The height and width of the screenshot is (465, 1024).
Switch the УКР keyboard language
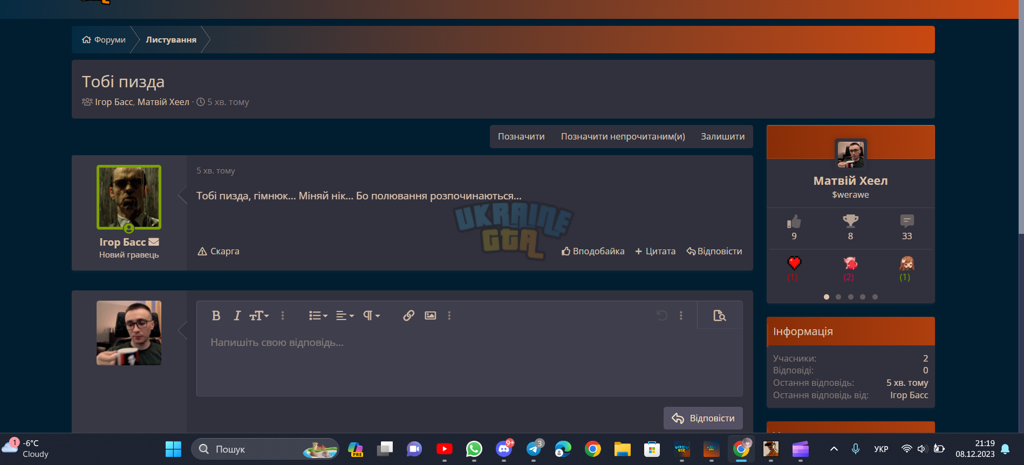pyautogui.click(x=881, y=449)
